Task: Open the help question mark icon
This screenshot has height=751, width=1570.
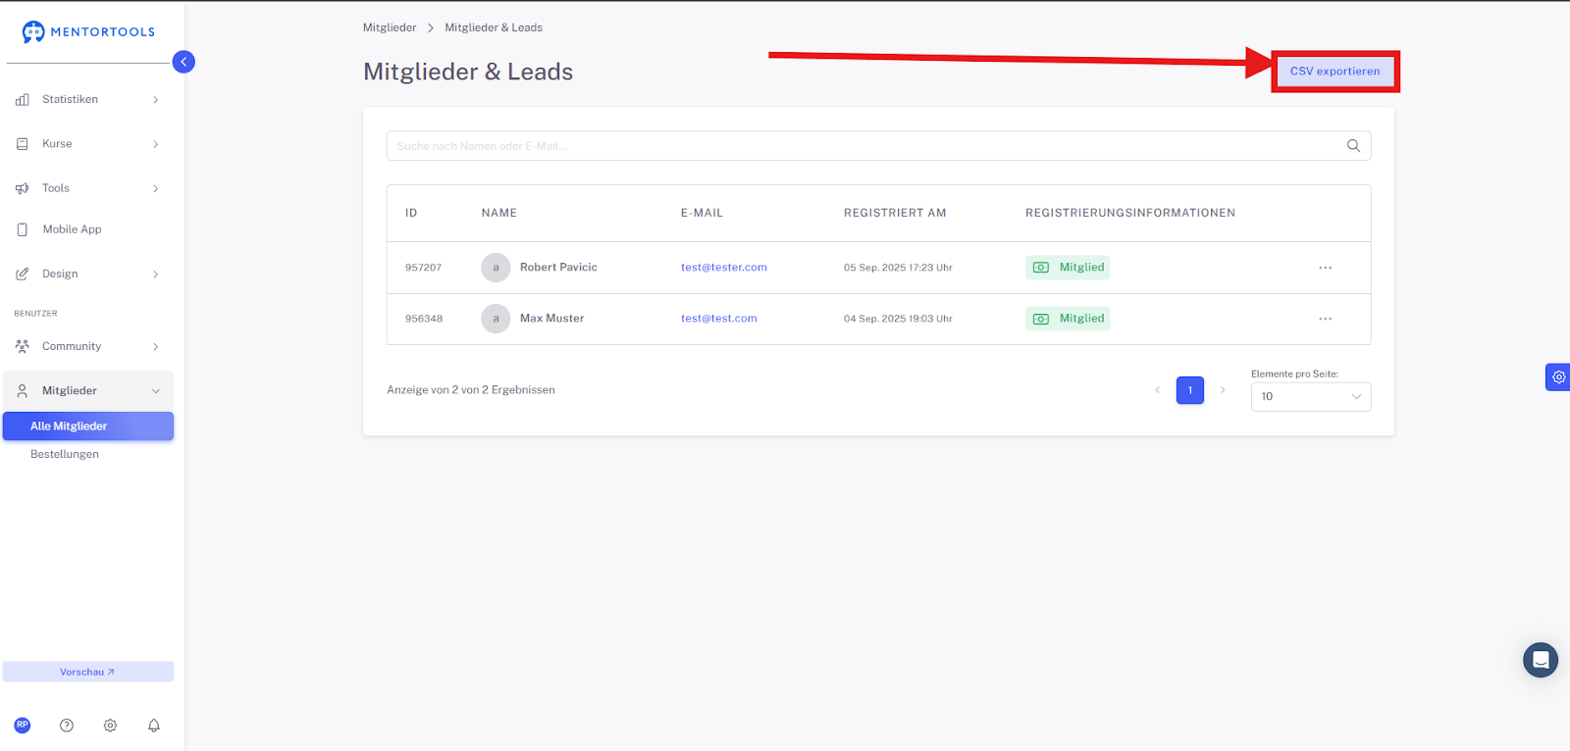Action: point(67,726)
